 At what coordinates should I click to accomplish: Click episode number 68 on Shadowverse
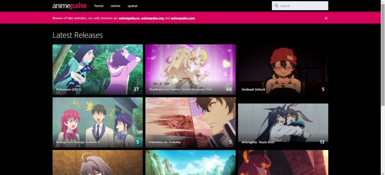229,89
